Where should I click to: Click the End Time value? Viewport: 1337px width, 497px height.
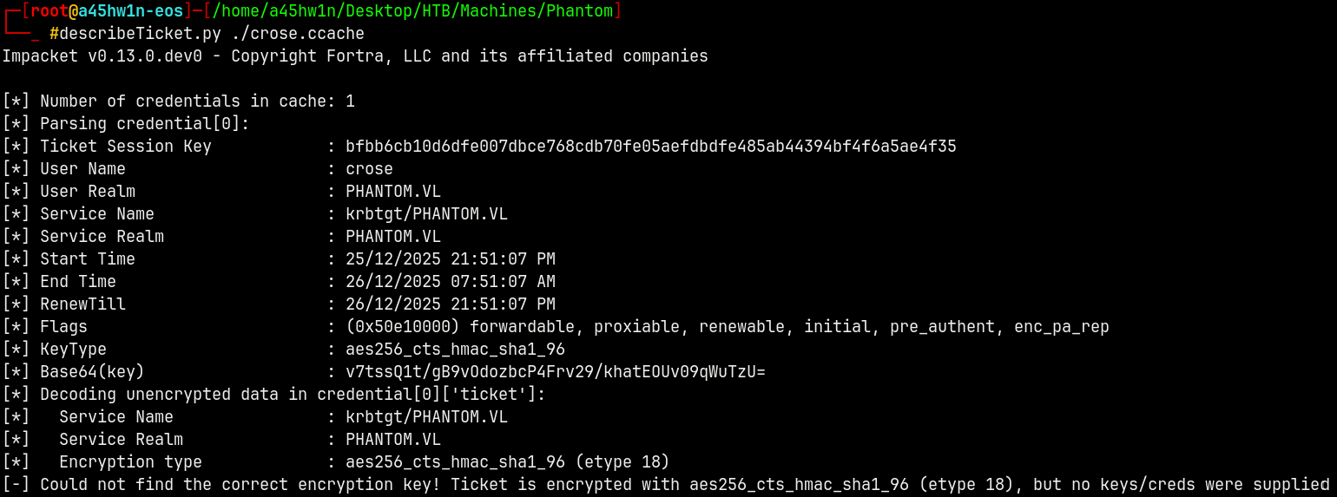[450, 282]
